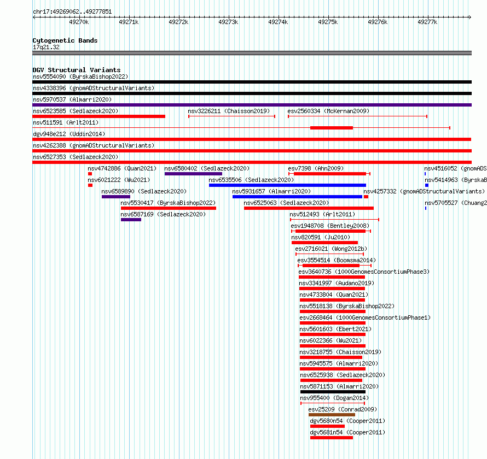Click the esv1948708 (Bentley2008) label
487x459 pixels.
(x=330, y=226)
